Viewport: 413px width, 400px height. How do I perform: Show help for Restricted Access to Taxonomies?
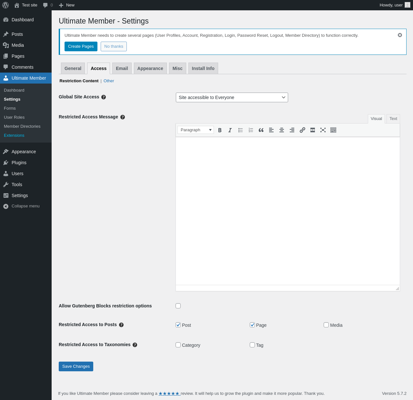(135, 345)
